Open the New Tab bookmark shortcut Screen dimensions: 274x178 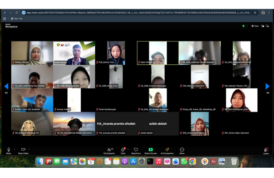[17, 18]
